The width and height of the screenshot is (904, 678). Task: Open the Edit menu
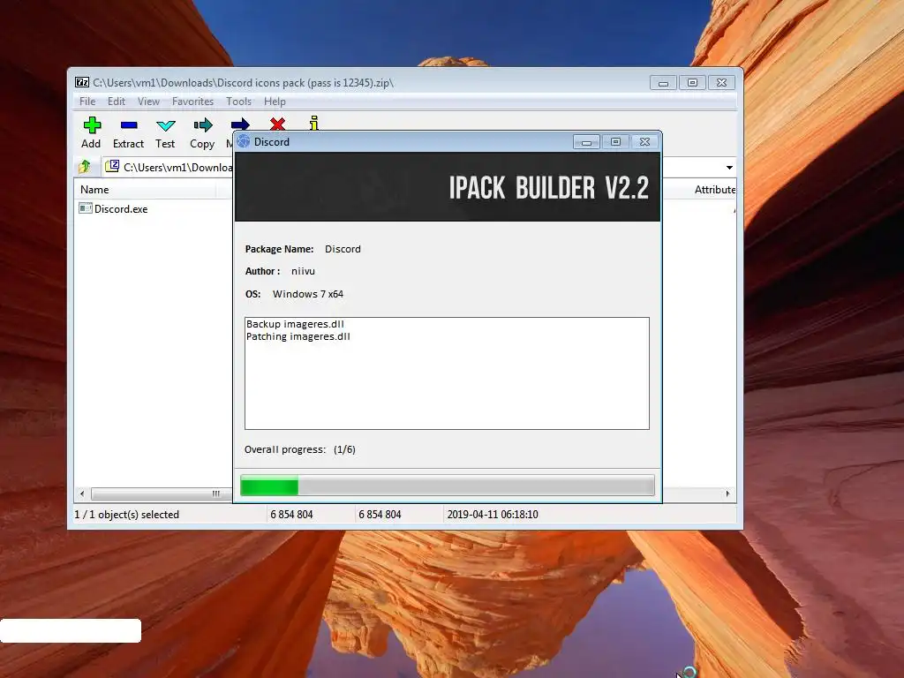click(116, 102)
